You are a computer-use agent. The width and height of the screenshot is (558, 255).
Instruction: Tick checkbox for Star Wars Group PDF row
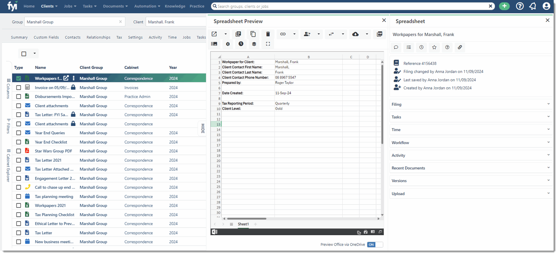pos(18,151)
